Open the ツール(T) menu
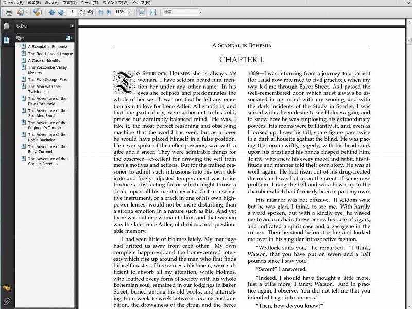Viewport: 412px width, 309px height. pos(89,3)
